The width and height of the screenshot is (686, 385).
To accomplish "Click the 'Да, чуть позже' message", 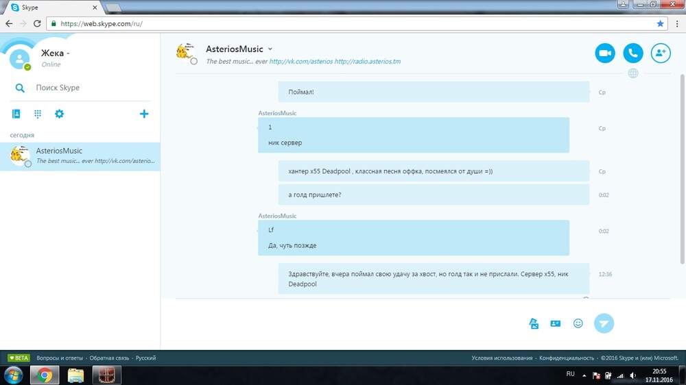I will coord(292,246).
